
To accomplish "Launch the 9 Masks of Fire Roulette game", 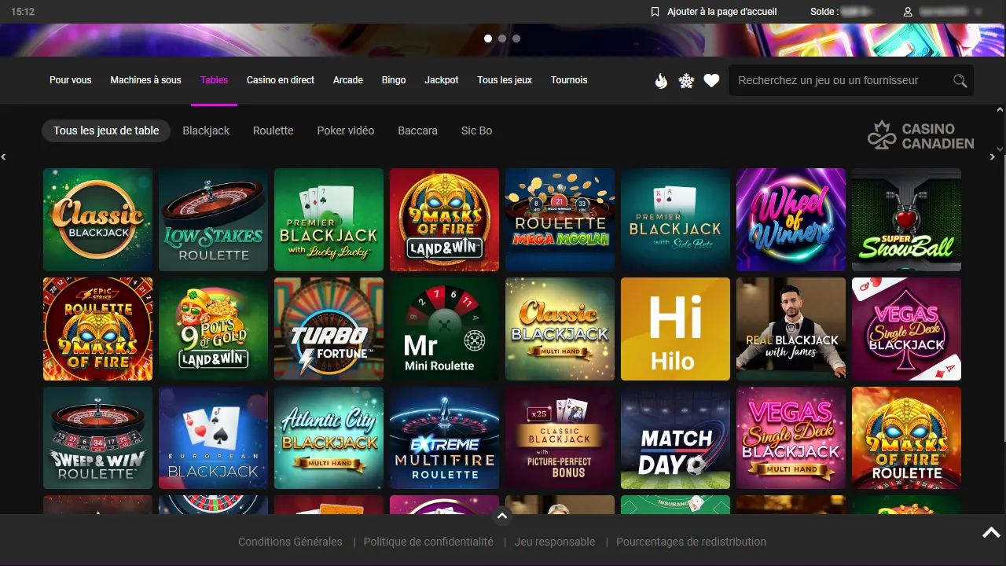I will pyautogui.click(x=906, y=438).
